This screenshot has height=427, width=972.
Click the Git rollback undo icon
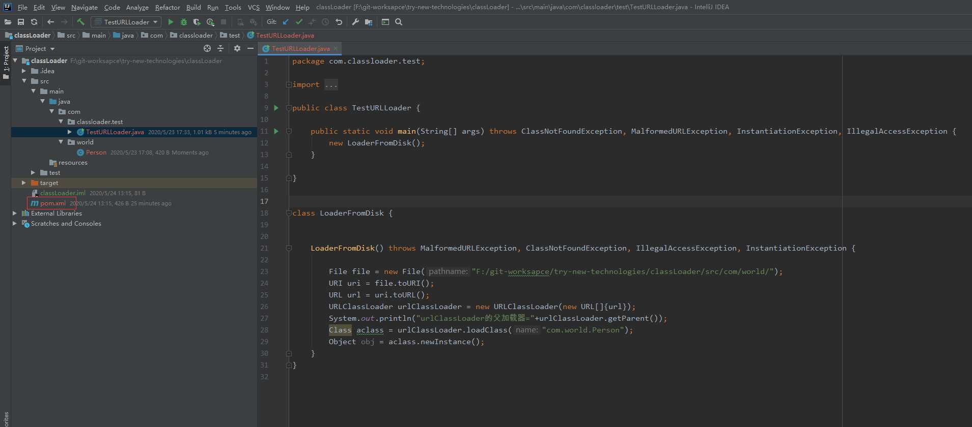tap(339, 22)
